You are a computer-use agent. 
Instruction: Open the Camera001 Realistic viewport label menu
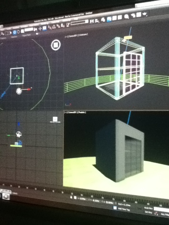[75, 112]
